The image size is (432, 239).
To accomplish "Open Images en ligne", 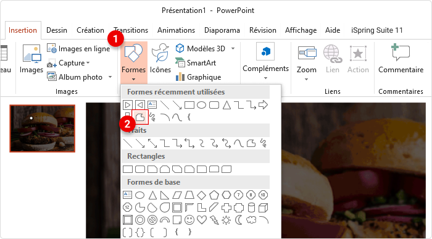I will [78, 49].
